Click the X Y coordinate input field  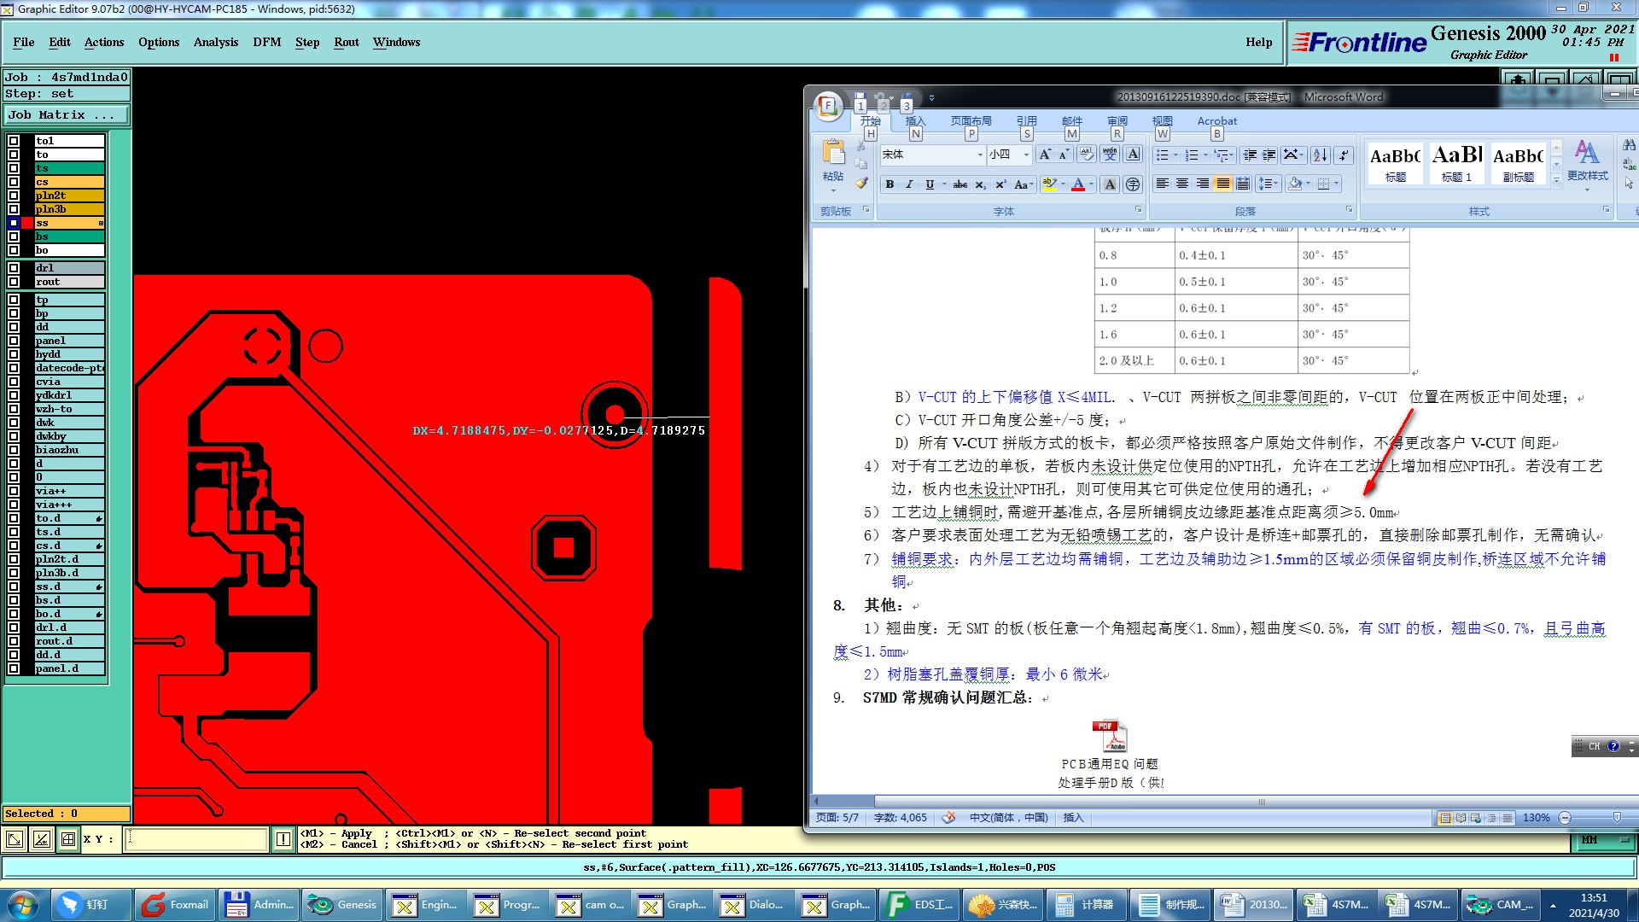(196, 839)
